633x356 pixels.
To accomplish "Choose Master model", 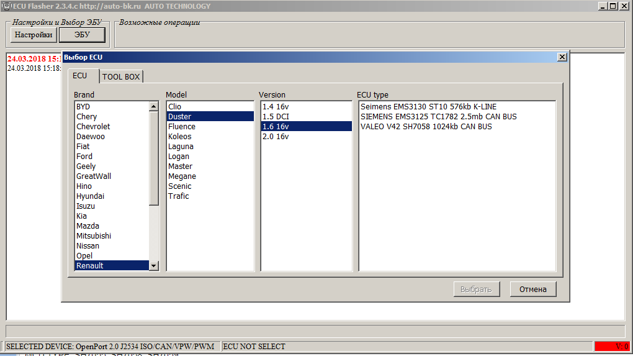I will coord(210,167).
